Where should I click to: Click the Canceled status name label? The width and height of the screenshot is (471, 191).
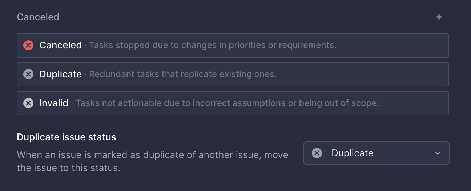(x=60, y=45)
